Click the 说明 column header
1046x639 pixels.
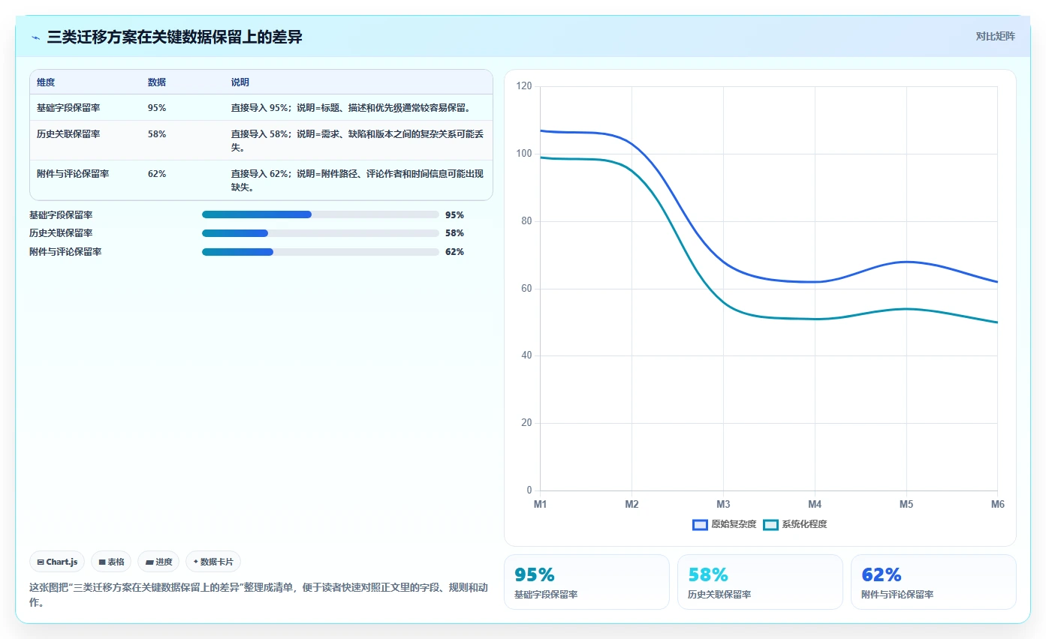click(240, 82)
